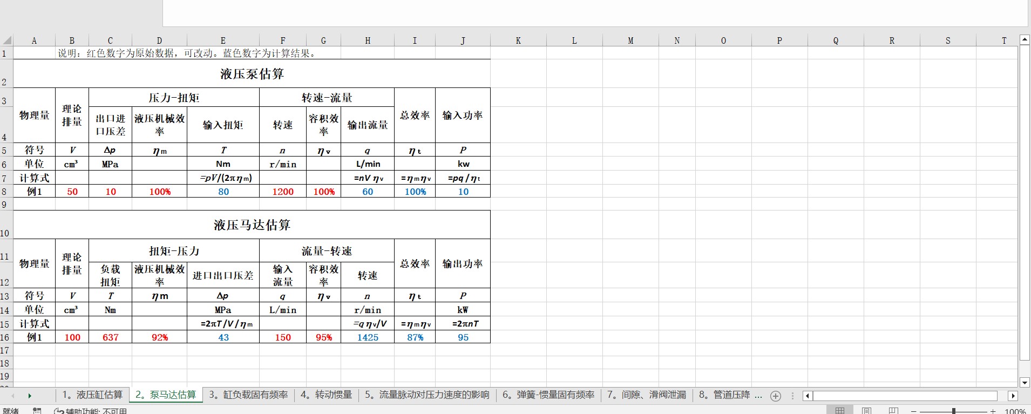Switch to 7。间隙、滑阀泄漏 sheet tab
1031x414 pixels.
coord(646,395)
